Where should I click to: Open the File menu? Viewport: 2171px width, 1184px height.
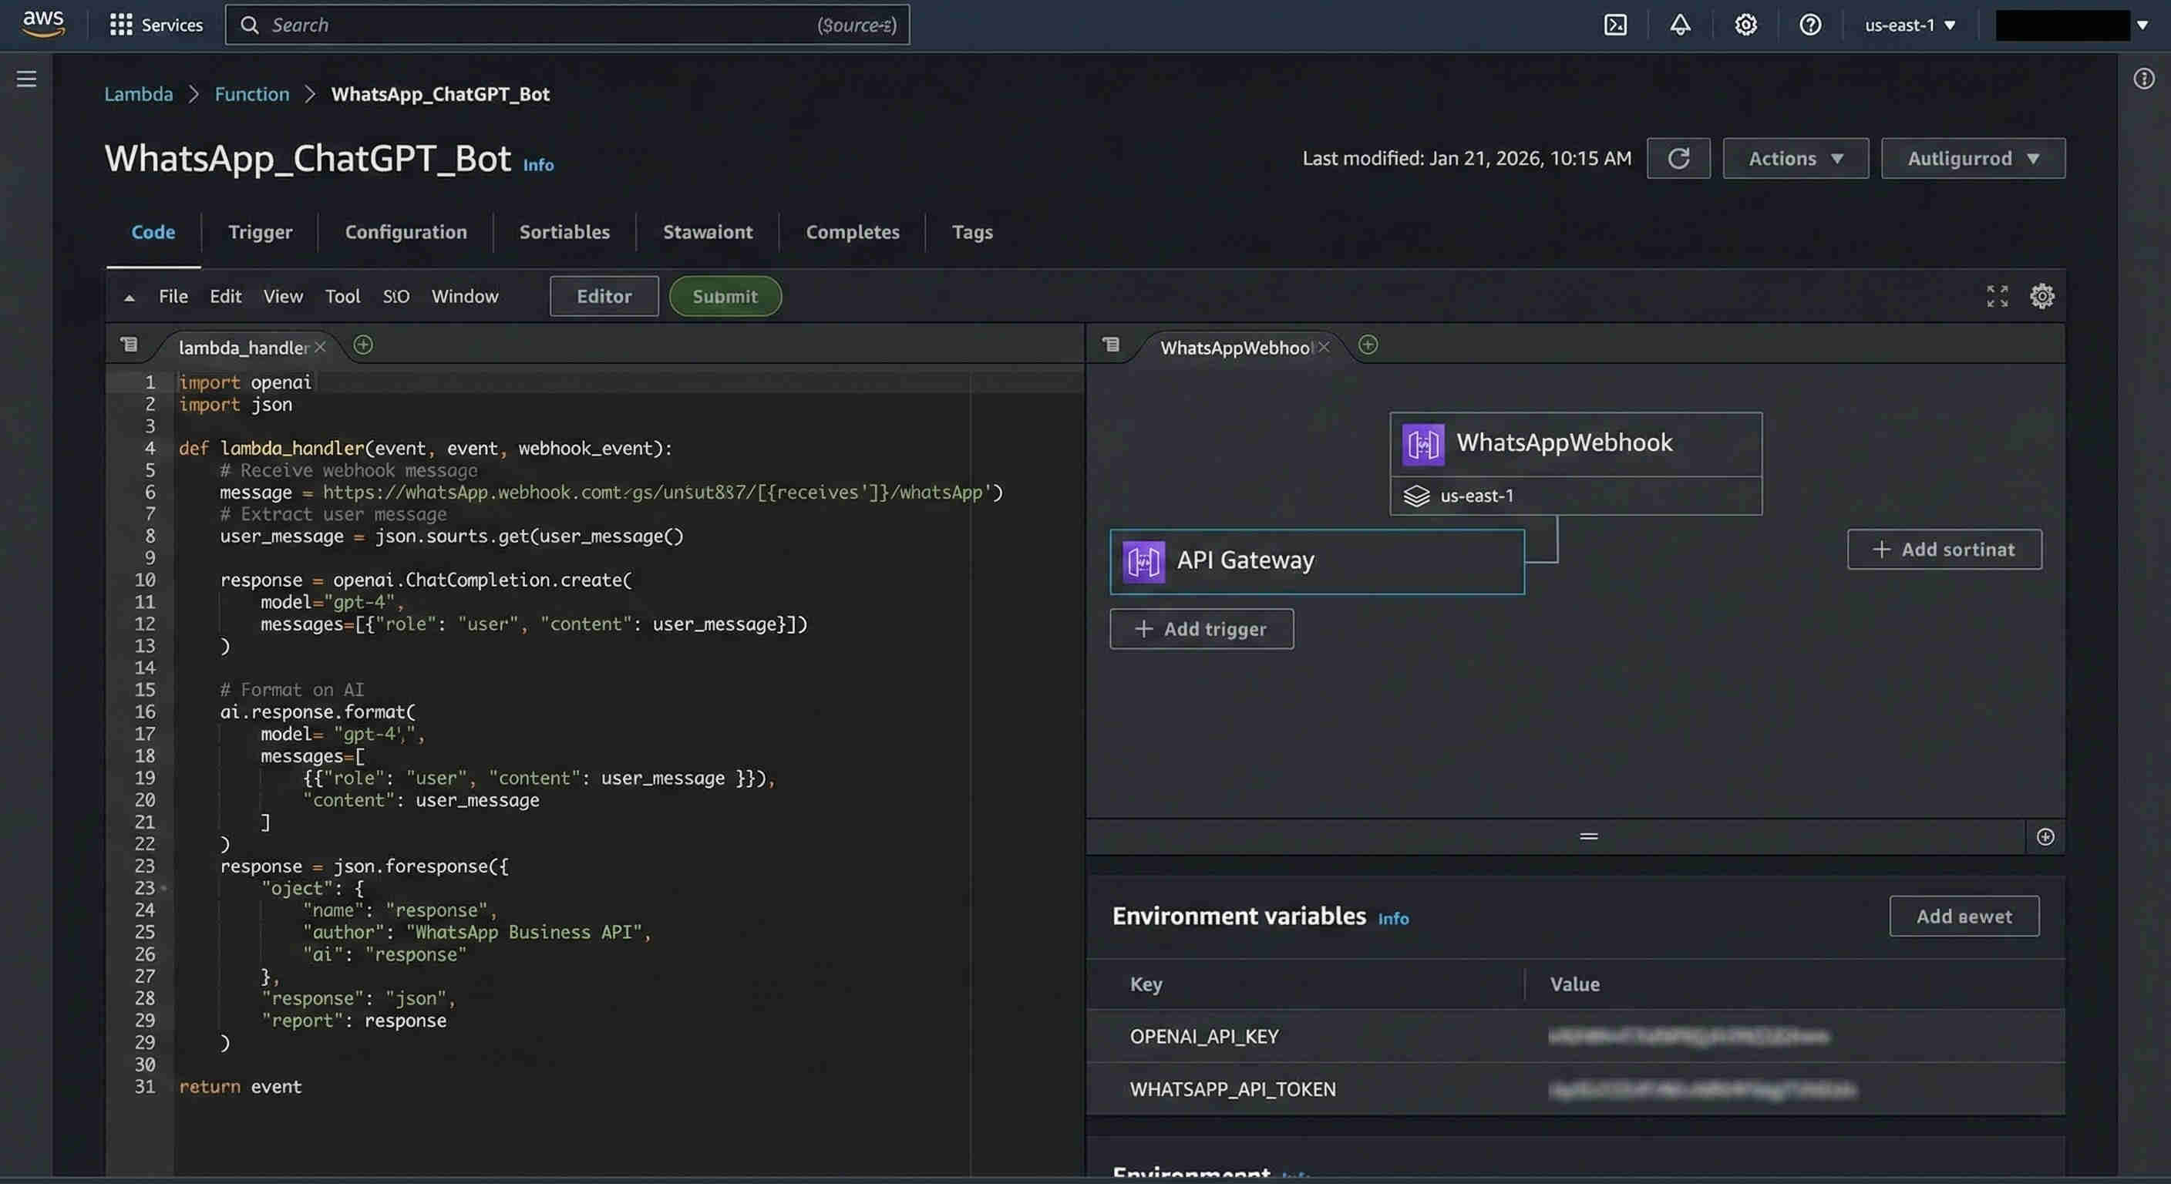(x=173, y=296)
